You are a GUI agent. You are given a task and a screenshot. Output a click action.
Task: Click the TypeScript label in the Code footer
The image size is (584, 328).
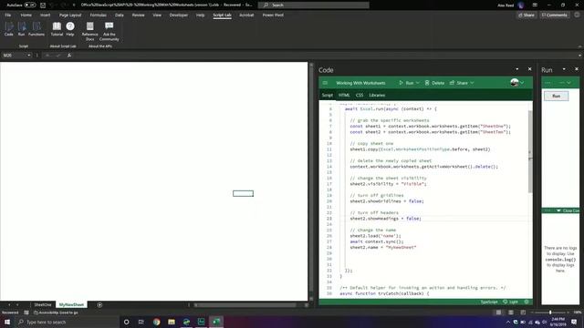[489, 302]
